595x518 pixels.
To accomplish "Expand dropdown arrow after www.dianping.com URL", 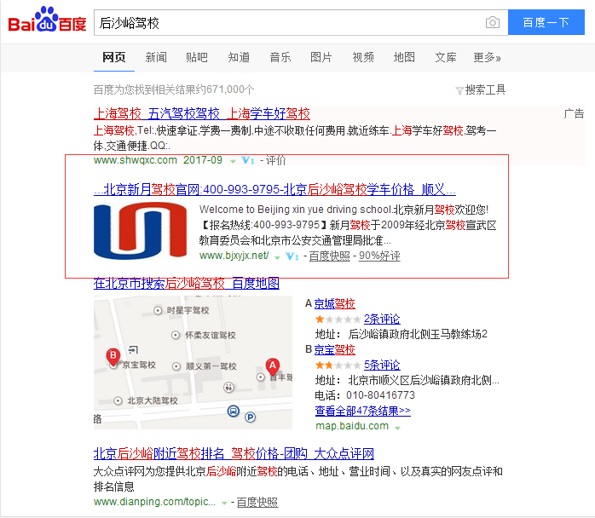I will 224,504.
